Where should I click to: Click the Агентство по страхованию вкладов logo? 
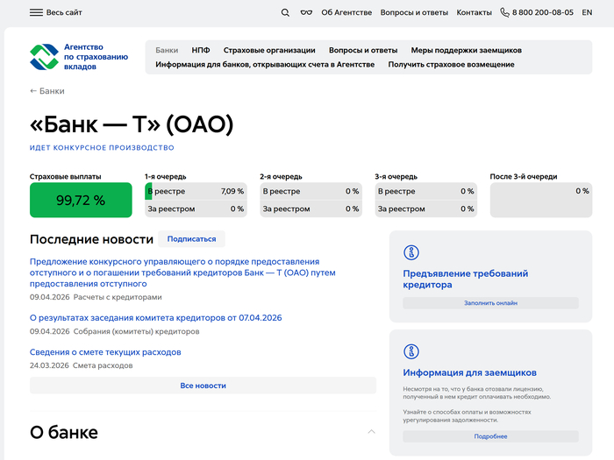point(79,57)
